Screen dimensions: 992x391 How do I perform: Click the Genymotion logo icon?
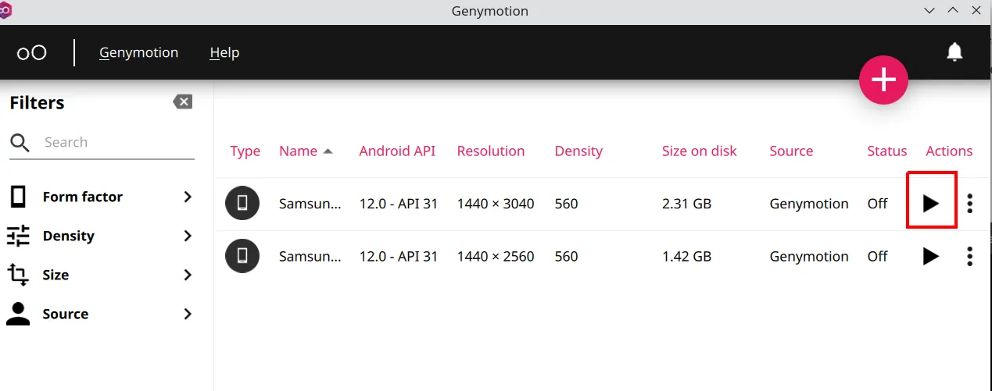point(32,52)
